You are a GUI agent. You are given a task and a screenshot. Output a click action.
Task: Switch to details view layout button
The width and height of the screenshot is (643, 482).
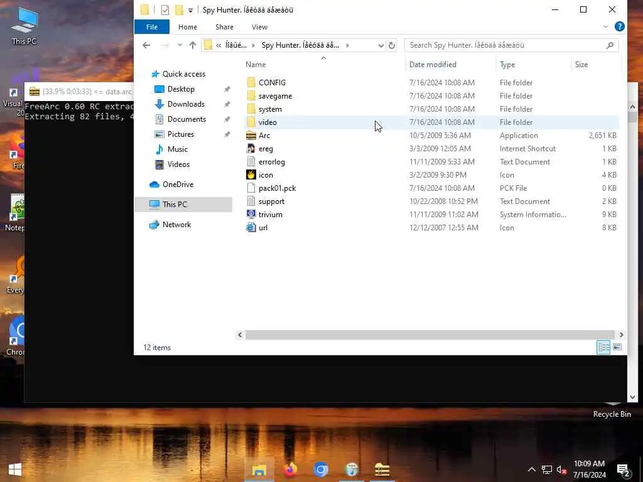pos(603,347)
